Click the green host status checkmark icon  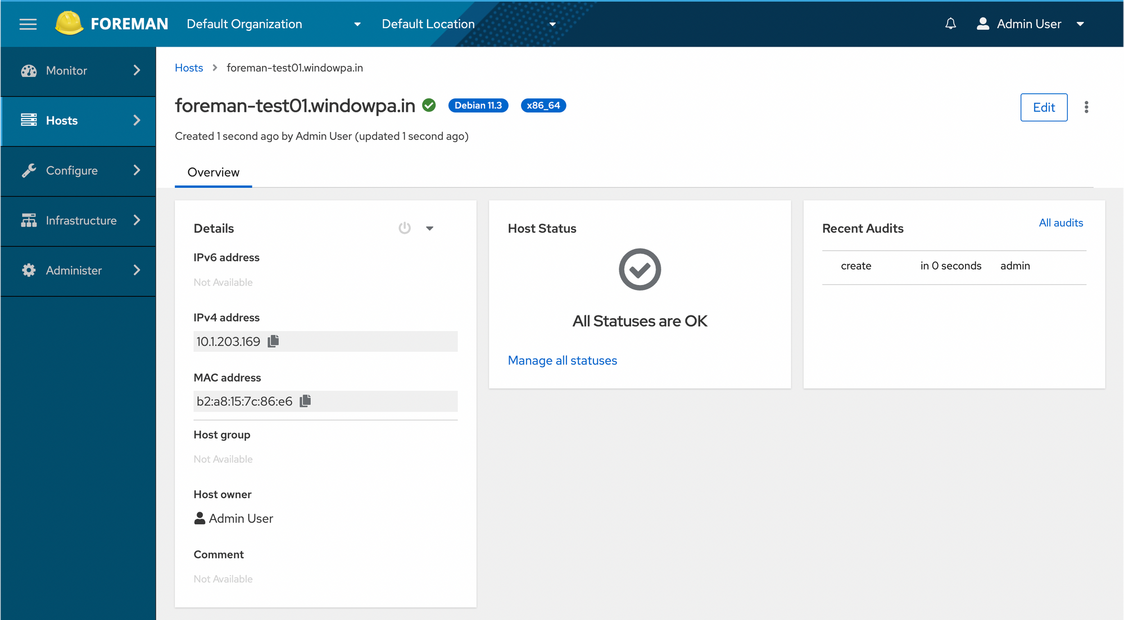[x=429, y=105]
